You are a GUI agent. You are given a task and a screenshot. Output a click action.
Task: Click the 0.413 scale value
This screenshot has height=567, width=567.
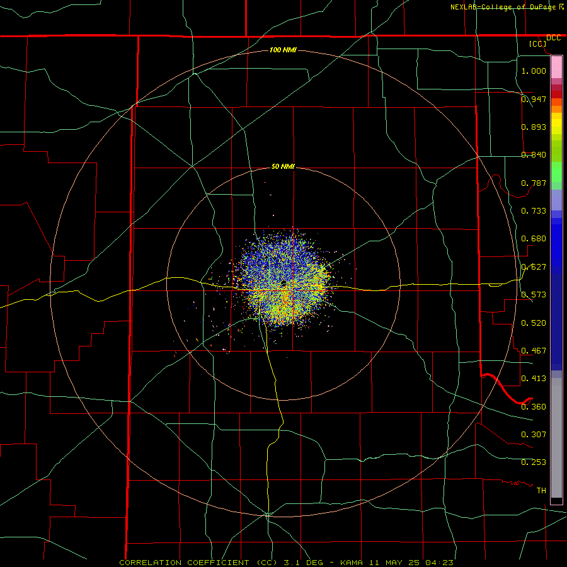pos(534,379)
